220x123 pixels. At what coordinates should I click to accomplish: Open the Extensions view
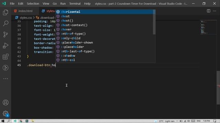point(5,57)
